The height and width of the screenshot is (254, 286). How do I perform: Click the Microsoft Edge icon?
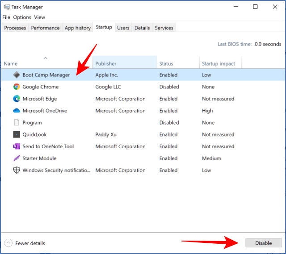17,99
